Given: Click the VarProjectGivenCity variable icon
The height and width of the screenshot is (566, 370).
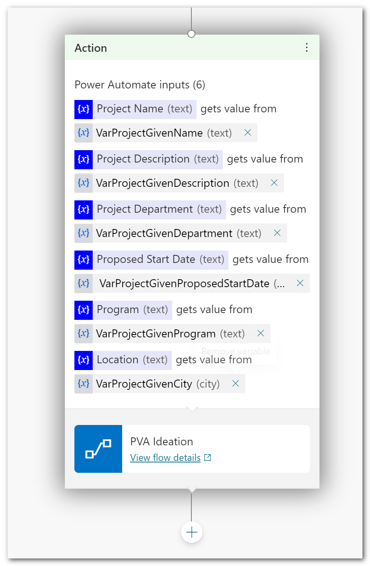Looking at the screenshot, I should point(84,384).
